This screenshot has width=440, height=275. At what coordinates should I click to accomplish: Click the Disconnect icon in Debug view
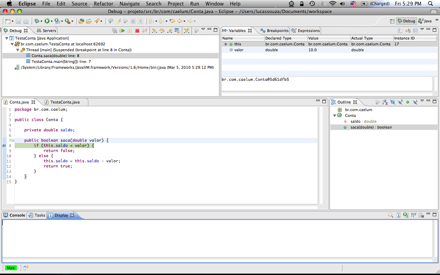[x=145, y=31]
